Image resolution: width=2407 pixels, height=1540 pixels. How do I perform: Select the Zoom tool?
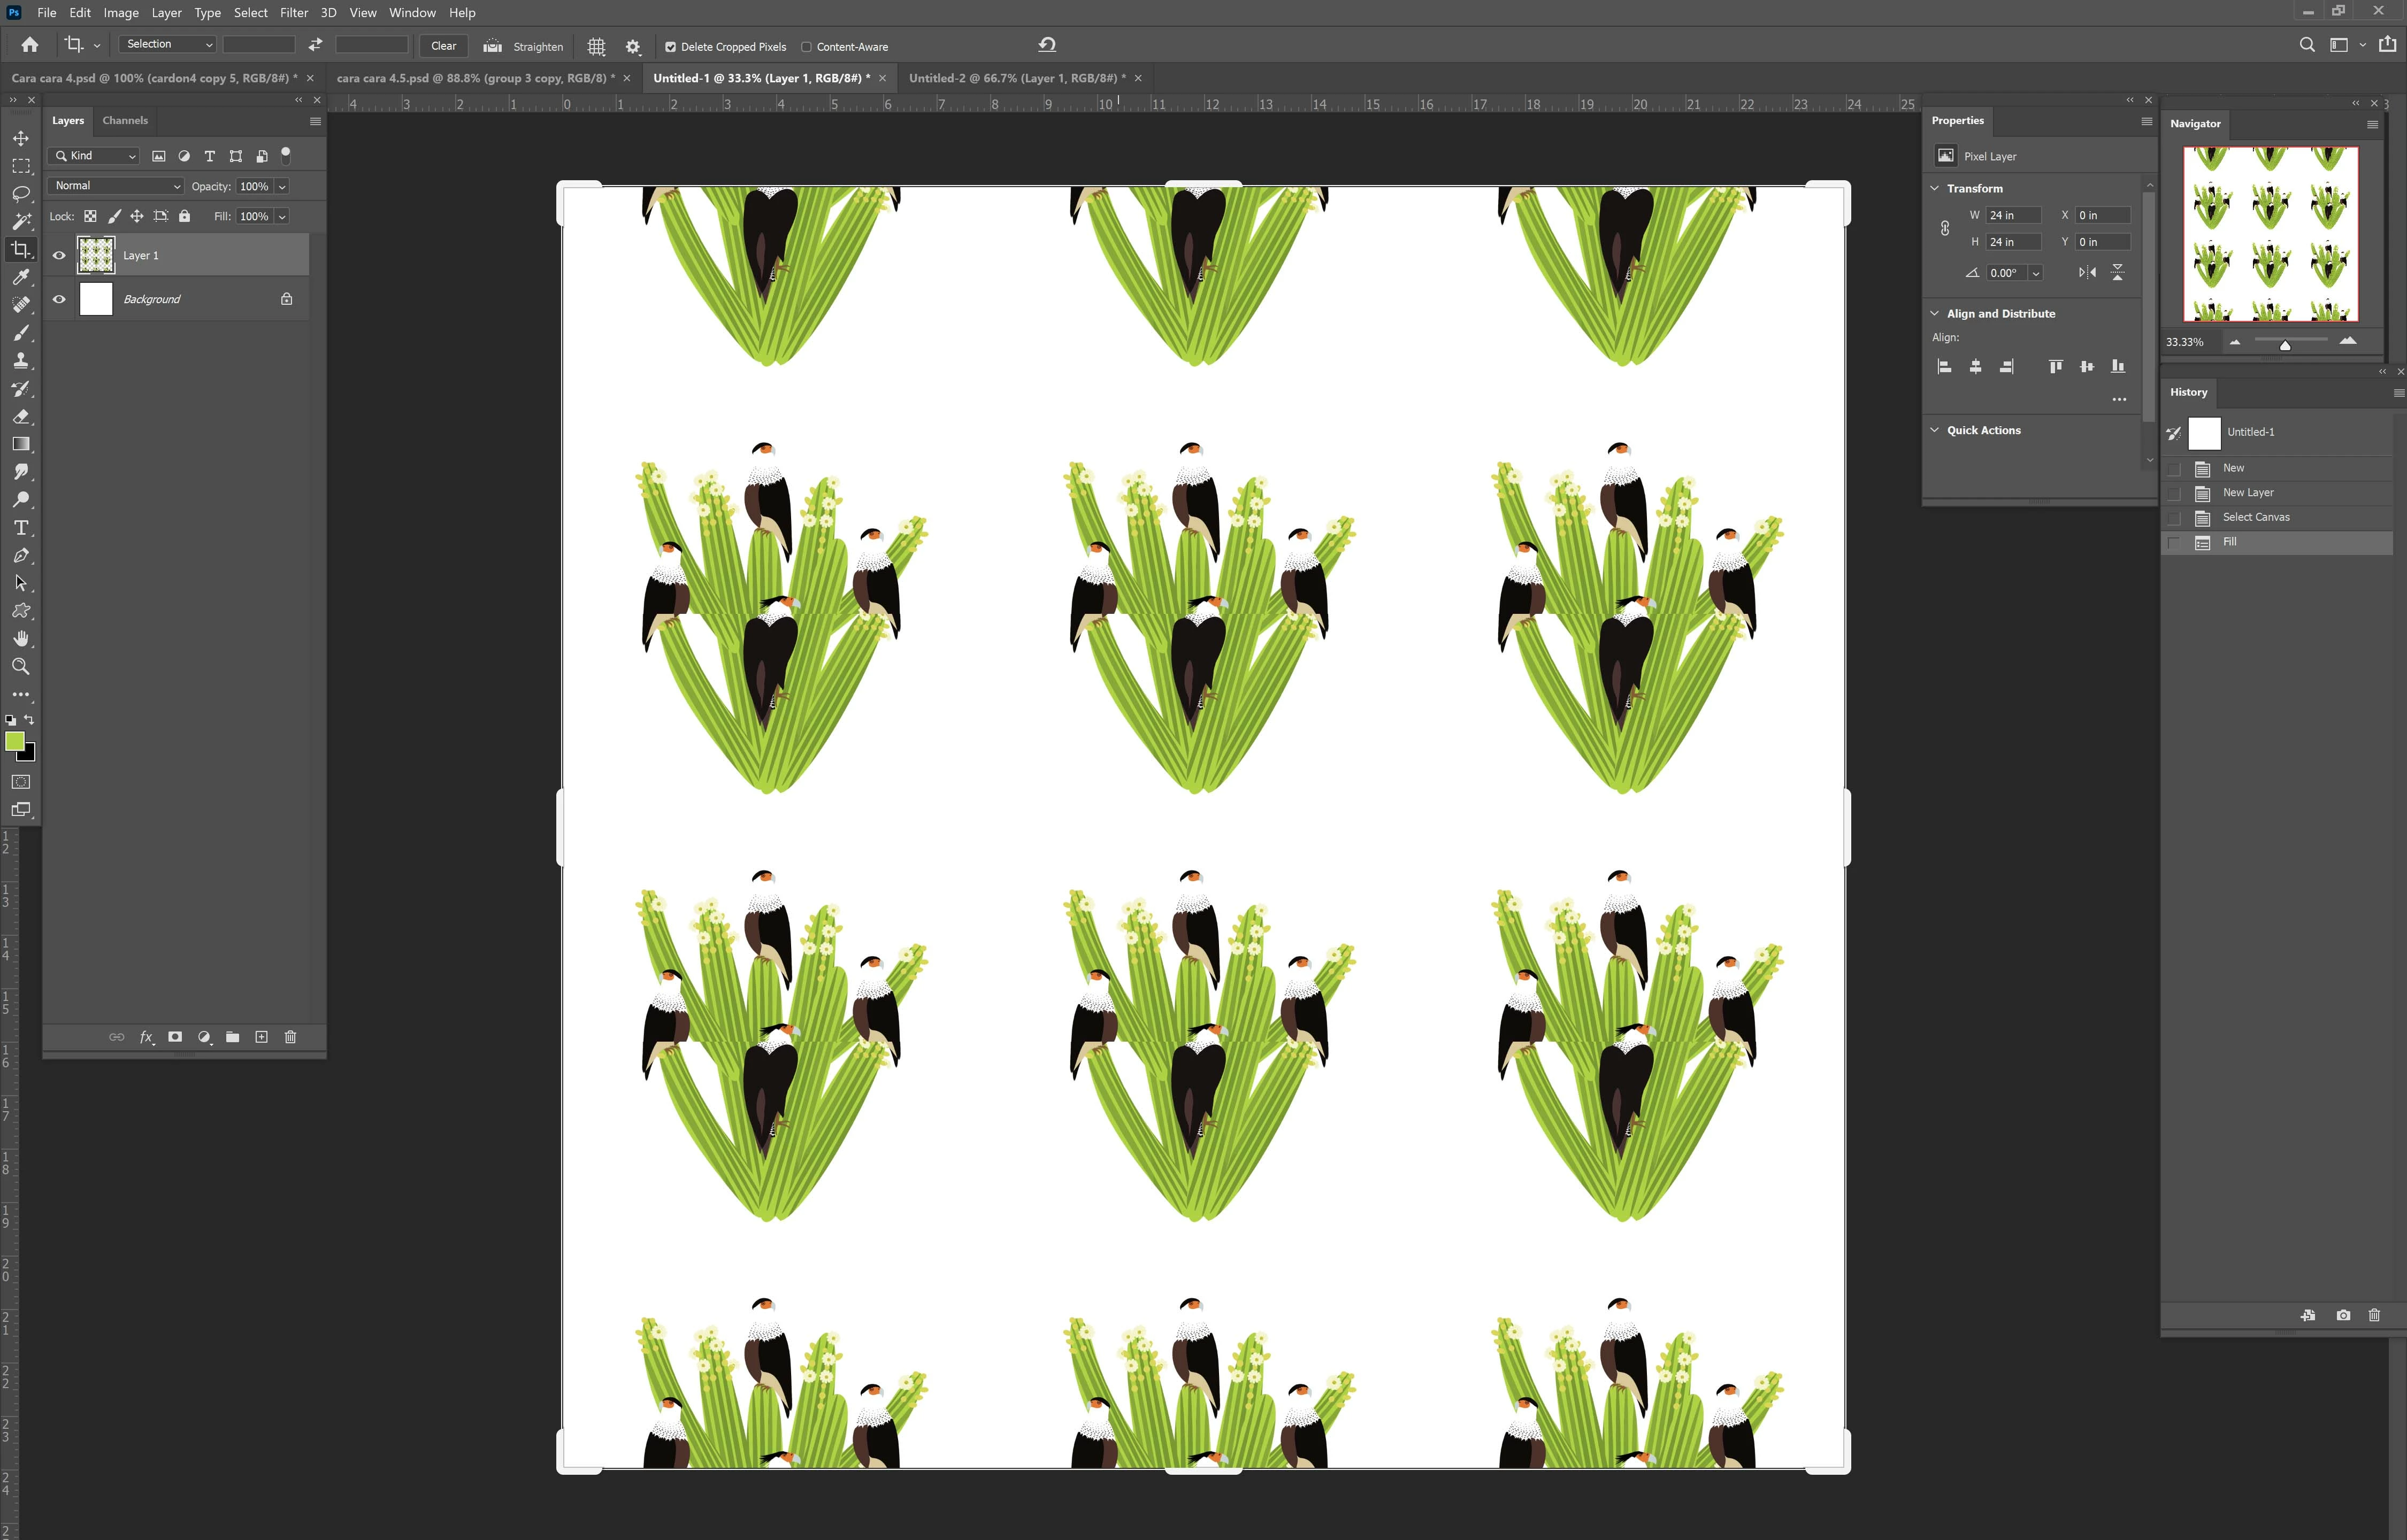point(21,667)
